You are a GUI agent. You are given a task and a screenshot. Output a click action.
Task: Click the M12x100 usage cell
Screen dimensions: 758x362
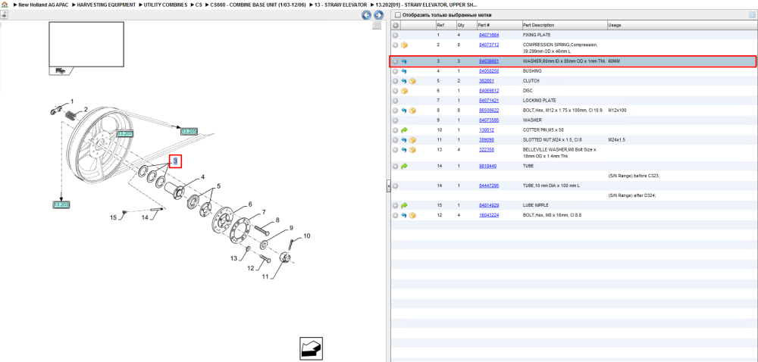click(617, 111)
